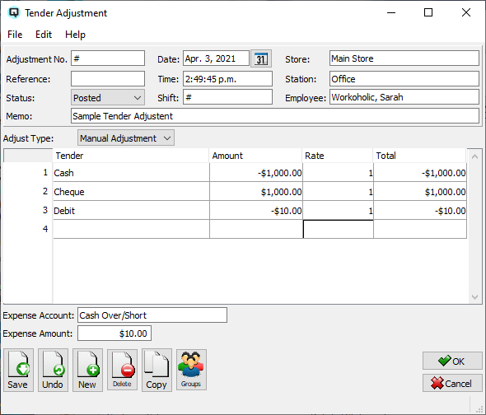Open the Groups people icon

point(191,370)
